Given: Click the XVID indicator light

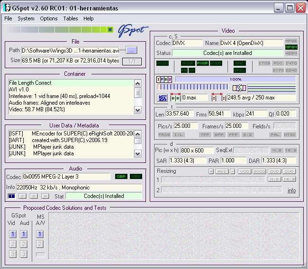Looking at the screenshot, I should click(x=163, y=63).
